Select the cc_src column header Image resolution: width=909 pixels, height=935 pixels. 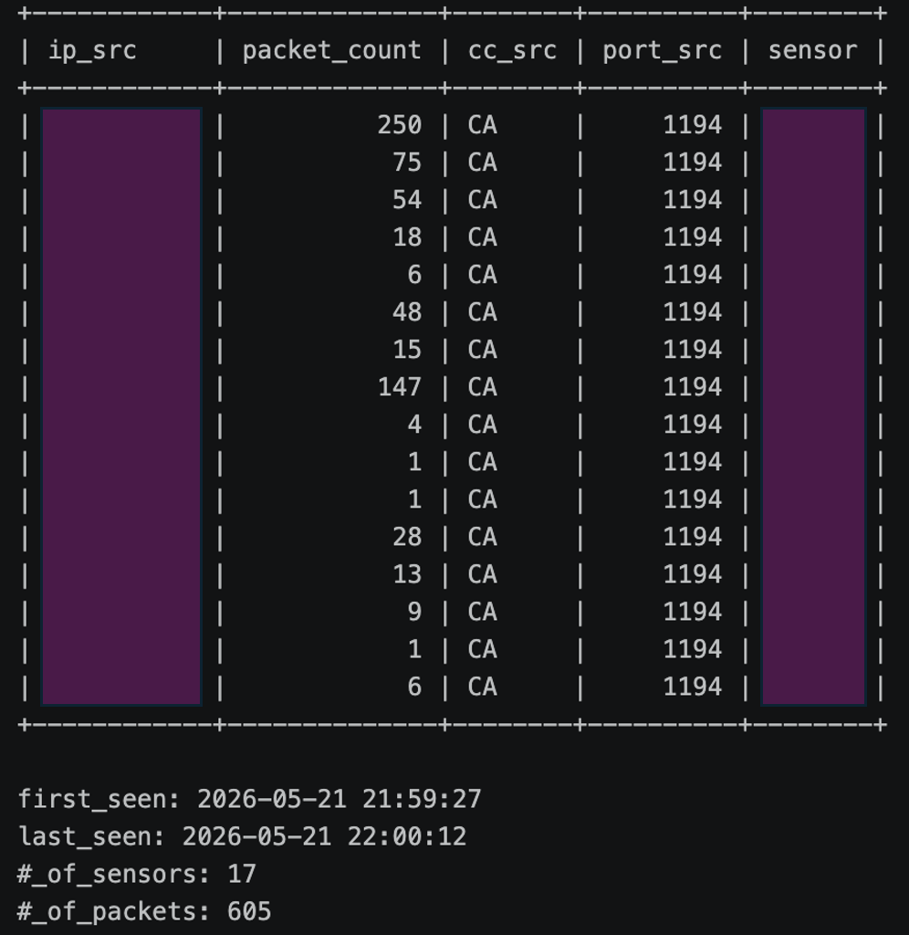[513, 51]
